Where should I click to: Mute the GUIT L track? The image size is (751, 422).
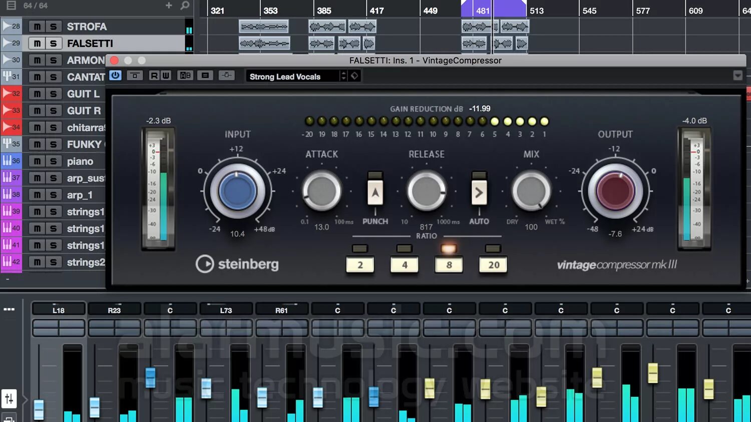(37, 94)
